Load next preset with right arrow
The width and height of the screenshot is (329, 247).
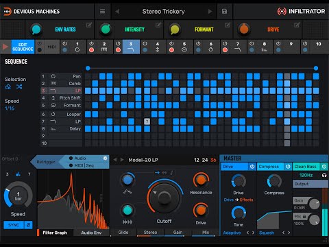210,12
